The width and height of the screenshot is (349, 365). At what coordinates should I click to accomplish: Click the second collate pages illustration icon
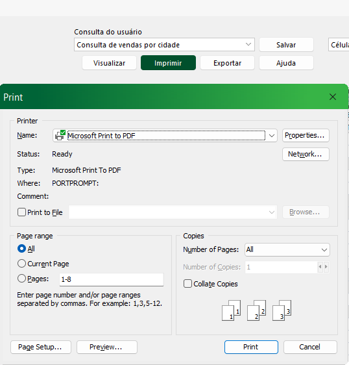point(256,310)
